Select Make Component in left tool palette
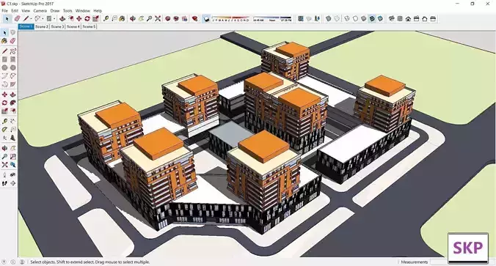This screenshot has width=496, height=266. [13, 32]
